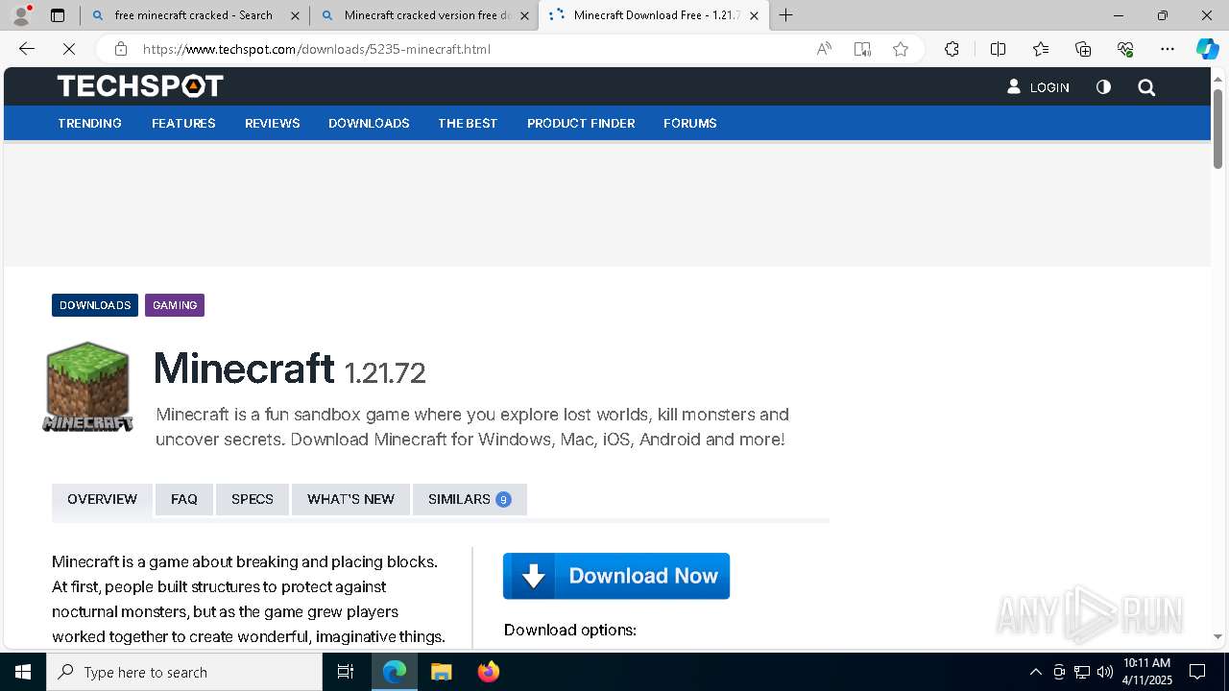Close the Minecraft Download Free tab
Viewport: 1229px width, 691px height.
[x=754, y=15]
